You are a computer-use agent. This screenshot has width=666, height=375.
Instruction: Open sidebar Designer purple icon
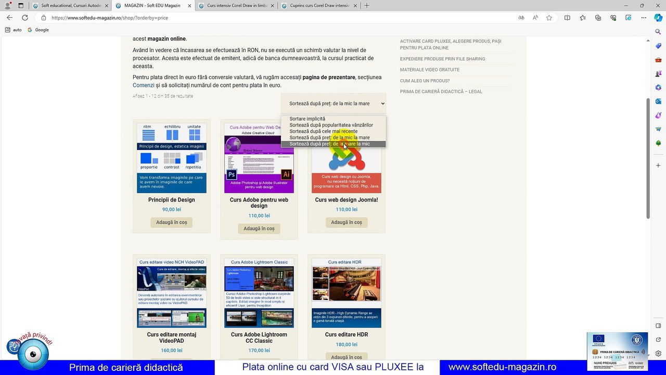[658, 115]
